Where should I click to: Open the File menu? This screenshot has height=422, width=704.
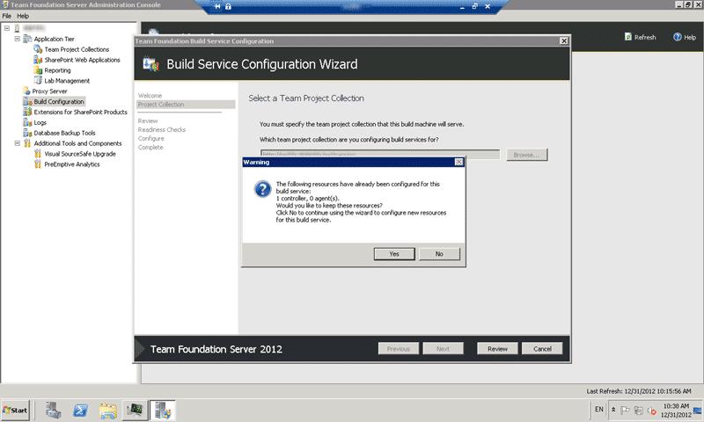[x=7, y=16]
